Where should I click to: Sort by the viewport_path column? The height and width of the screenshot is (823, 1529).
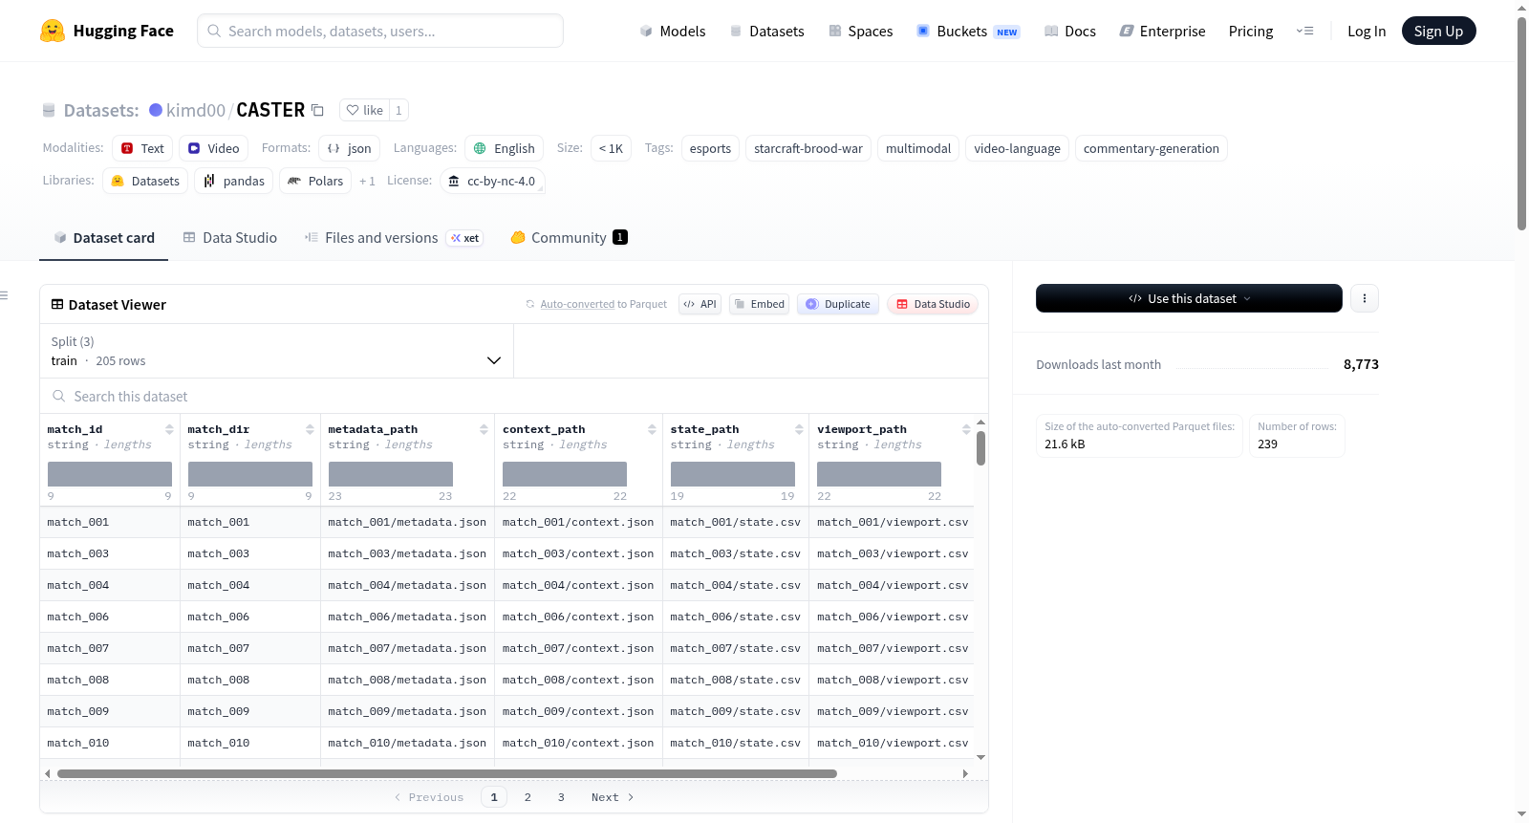[x=966, y=429]
